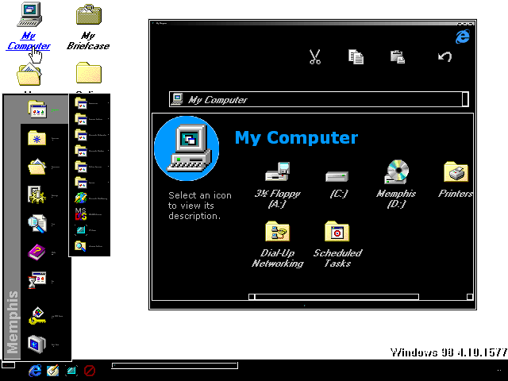Screen dimensions: 508x381
Task: Launch MS-DOS Prompt from Programs submenu
Action: point(90,214)
